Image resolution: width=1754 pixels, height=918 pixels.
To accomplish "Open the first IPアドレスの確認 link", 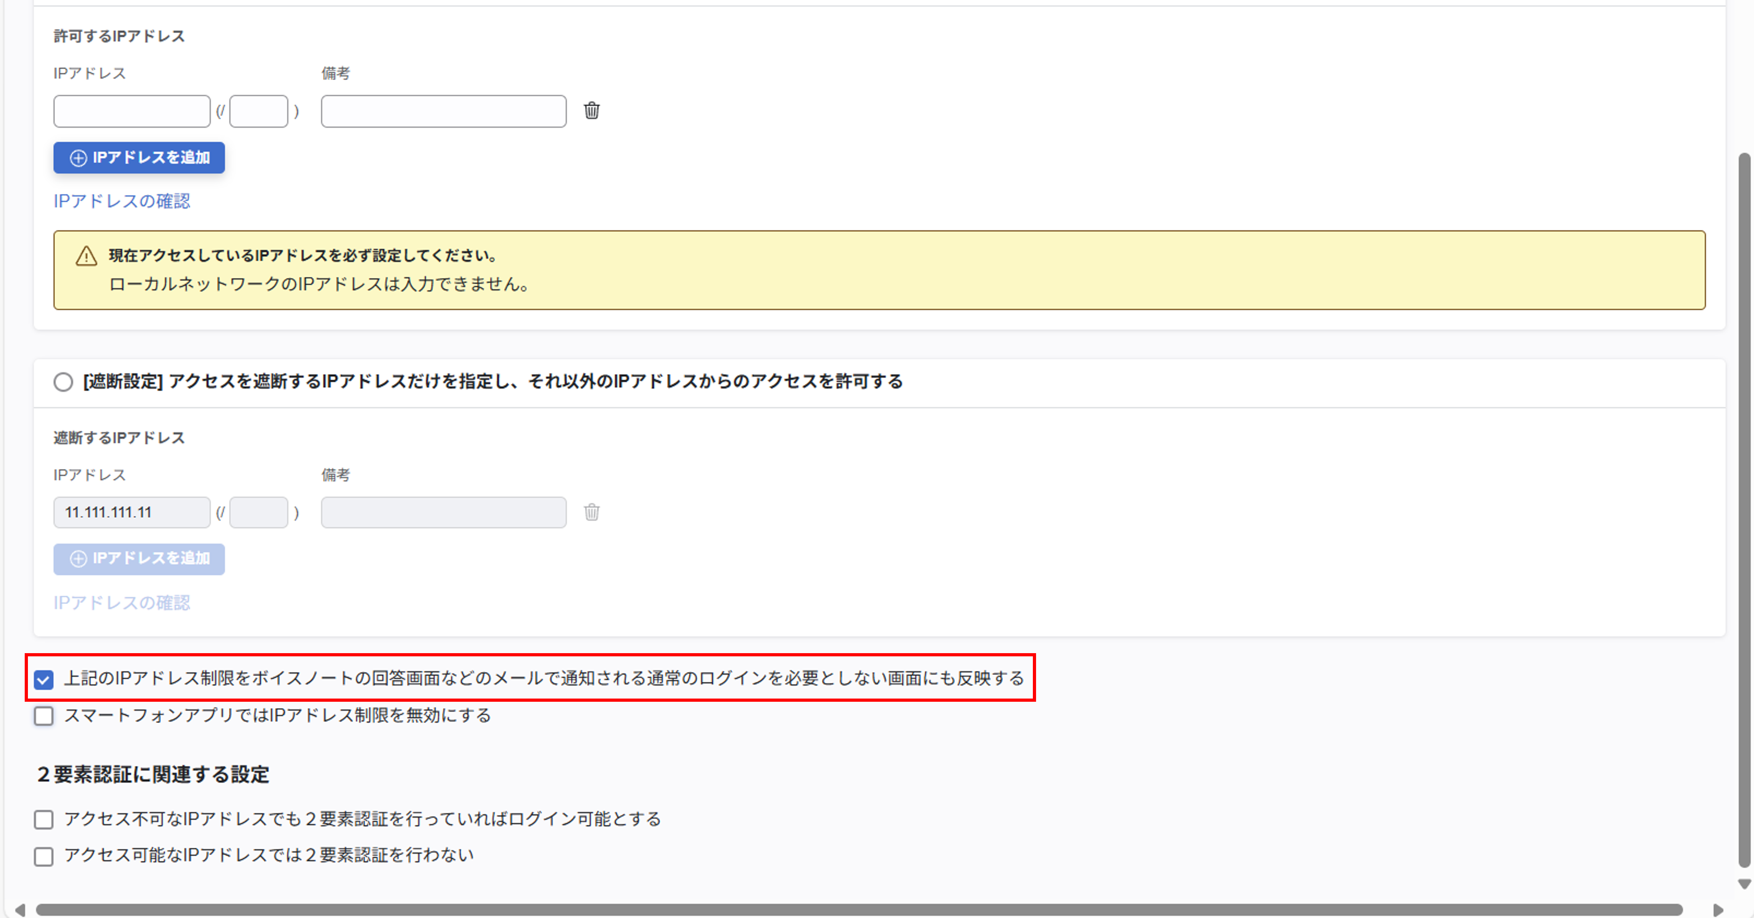I will coord(121,201).
